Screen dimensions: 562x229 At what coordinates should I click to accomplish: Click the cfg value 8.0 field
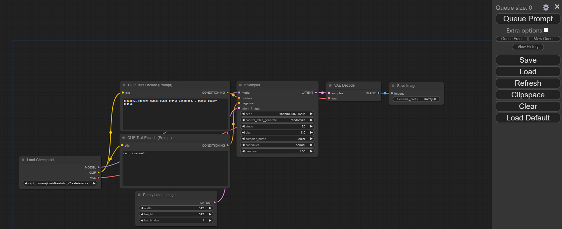coord(277,133)
